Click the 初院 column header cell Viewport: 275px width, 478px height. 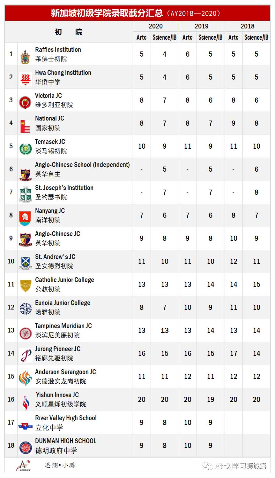click(x=69, y=32)
